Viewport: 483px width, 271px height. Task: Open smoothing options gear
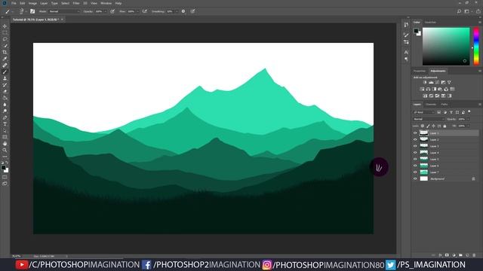click(x=183, y=11)
